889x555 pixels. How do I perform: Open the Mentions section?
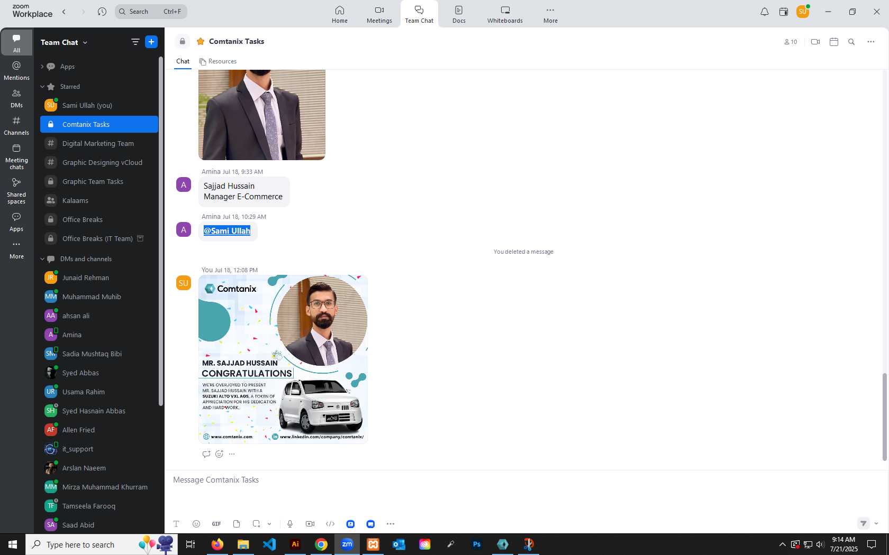point(16,71)
